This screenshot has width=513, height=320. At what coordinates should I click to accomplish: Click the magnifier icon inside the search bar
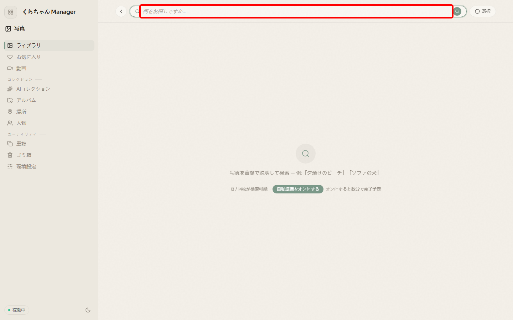point(137,11)
